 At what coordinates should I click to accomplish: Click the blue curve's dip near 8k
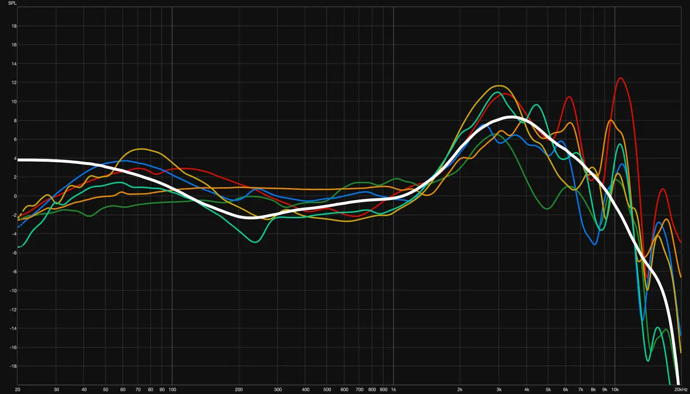point(595,244)
